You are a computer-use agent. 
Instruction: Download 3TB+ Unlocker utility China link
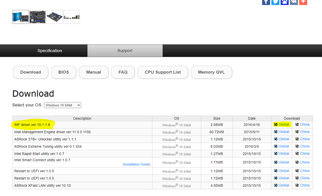tap(305, 139)
